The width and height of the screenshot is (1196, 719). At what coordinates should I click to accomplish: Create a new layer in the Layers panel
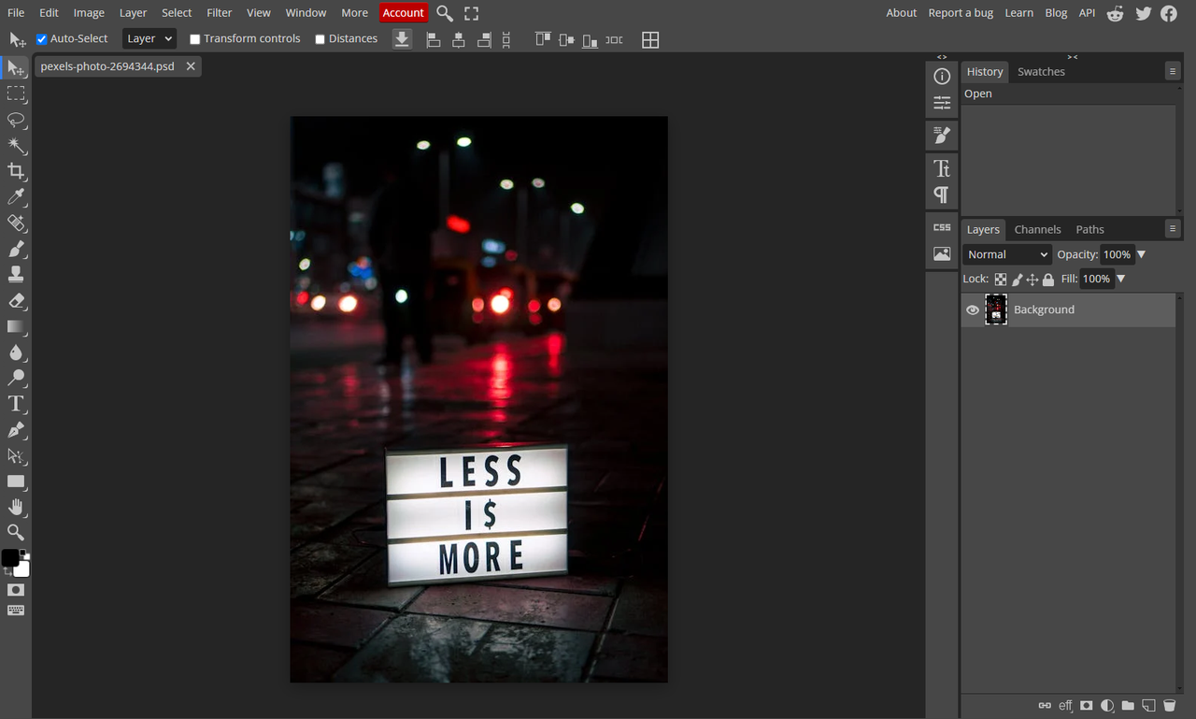[1147, 705]
